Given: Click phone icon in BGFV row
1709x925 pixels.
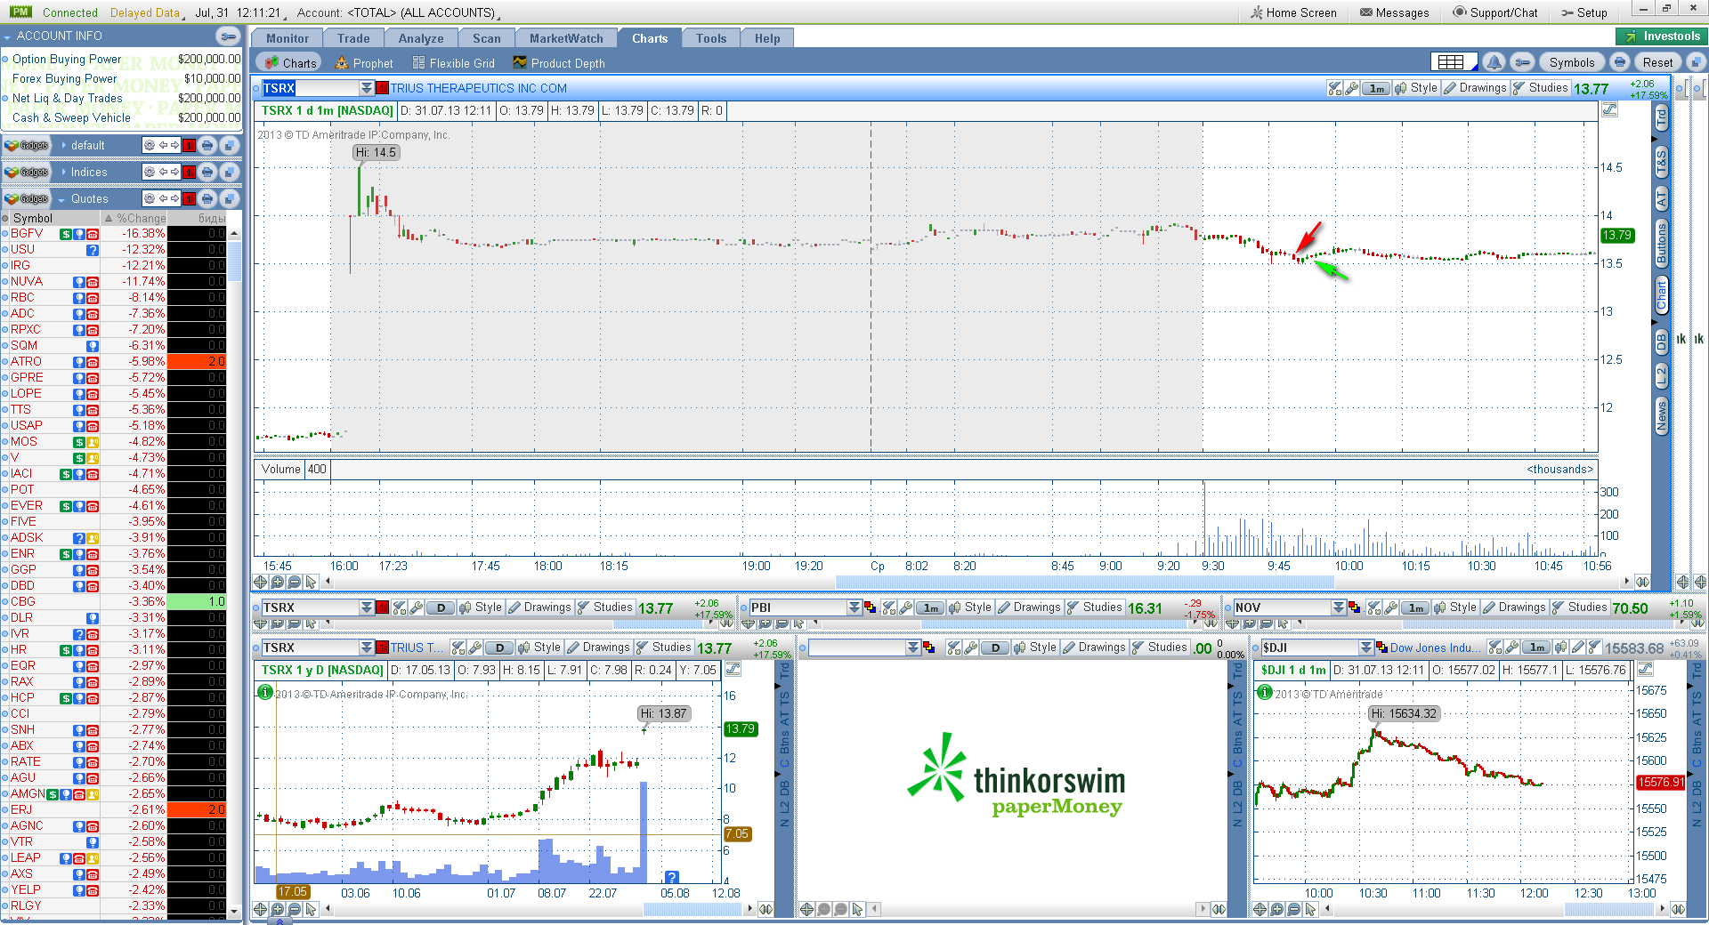Looking at the screenshot, I should point(93,234).
